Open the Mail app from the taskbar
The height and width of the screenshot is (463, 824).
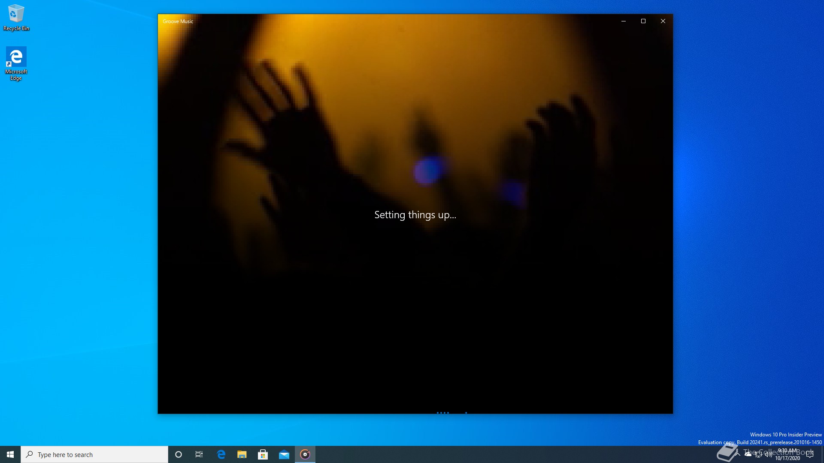[284, 454]
